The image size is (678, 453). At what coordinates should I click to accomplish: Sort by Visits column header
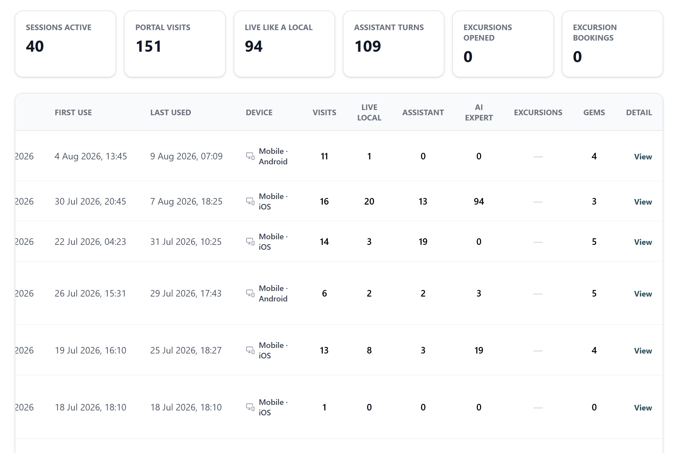(x=324, y=112)
